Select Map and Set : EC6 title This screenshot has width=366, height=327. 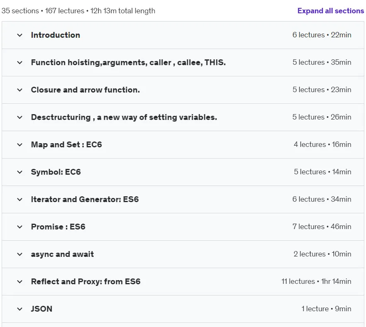(66, 144)
